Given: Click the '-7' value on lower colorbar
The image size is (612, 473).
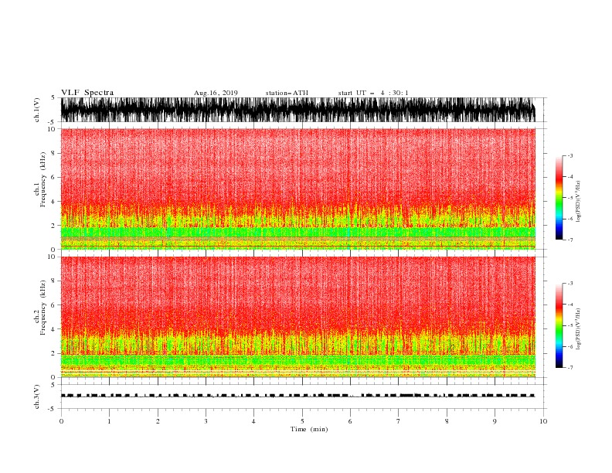Looking at the screenshot, I should coord(570,367).
